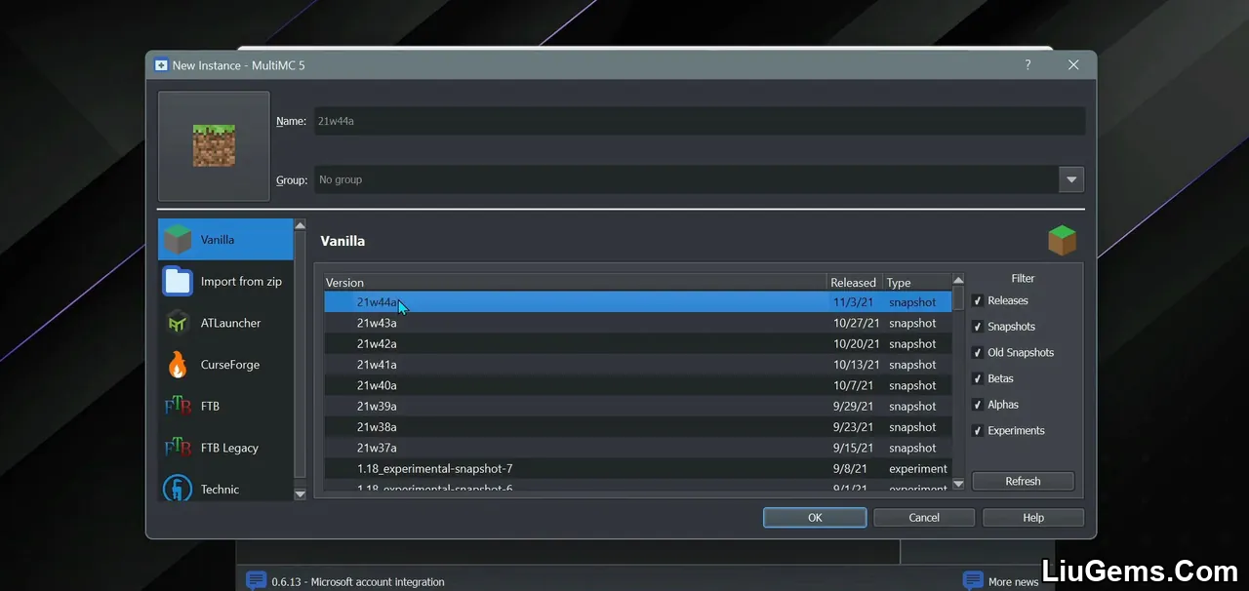
Task: Click the Name input field
Action: (x=699, y=121)
